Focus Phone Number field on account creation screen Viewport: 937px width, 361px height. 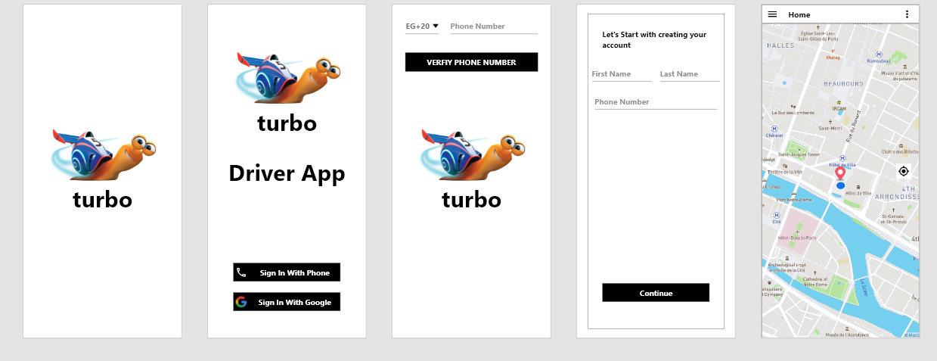tap(656, 102)
